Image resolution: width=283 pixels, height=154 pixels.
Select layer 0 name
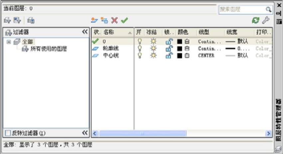[104, 41]
